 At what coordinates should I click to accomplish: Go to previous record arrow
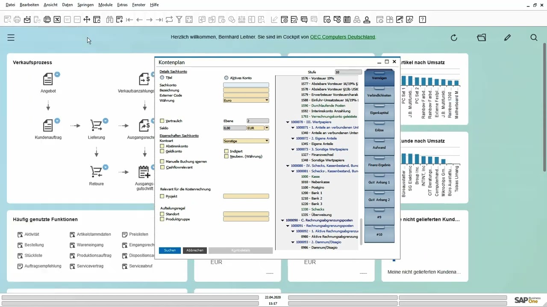139,20
